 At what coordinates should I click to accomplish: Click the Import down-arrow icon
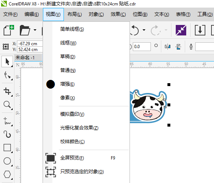[200, 30]
